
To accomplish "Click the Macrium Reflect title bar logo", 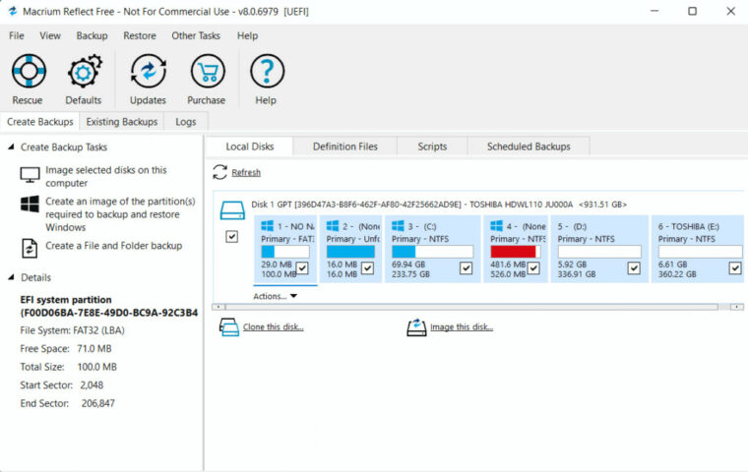I will point(13,11).
